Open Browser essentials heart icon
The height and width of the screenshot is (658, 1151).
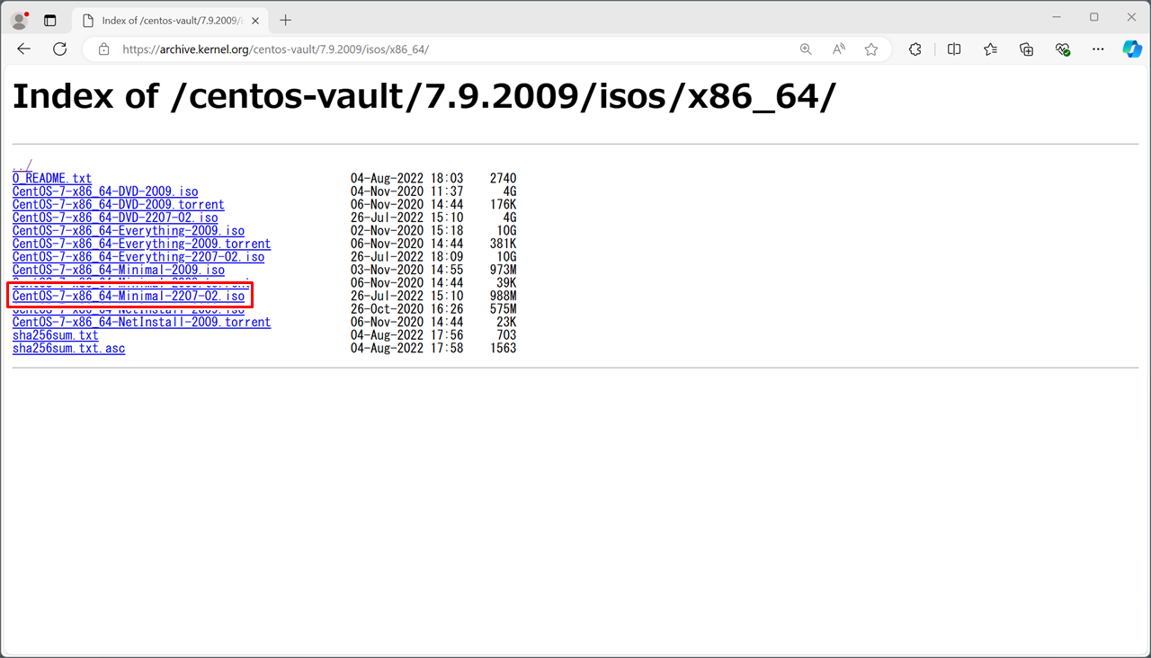coord(1062,49)
